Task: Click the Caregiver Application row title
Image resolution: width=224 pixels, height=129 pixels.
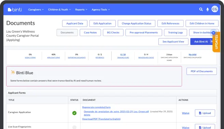Action: click(19, 112)
